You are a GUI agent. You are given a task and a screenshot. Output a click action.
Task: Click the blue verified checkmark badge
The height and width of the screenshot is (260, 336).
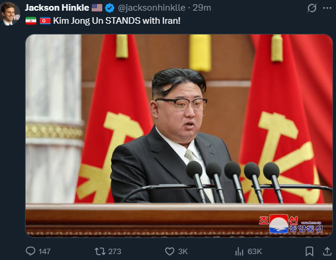pyautogui.click(x=109, y=8)
